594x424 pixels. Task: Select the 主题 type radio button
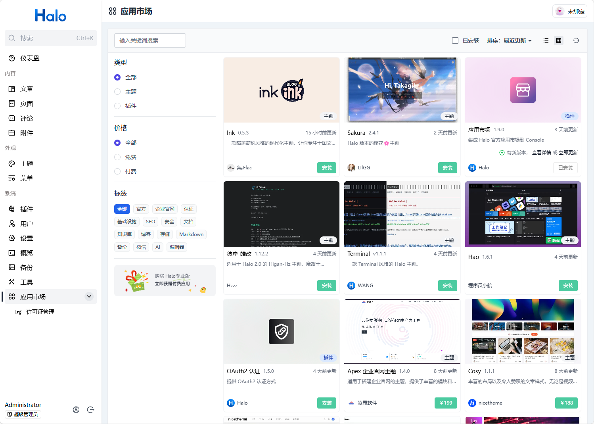pos(117,92)
